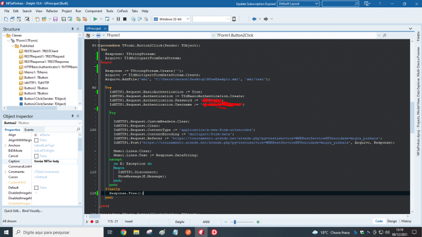Click the stop macro recording icon
Screen dimensions: 422x237
97,222
